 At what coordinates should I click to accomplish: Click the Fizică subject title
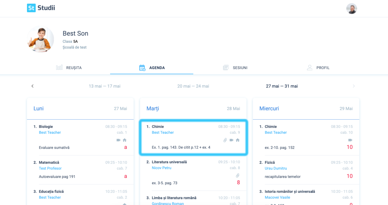pyautogui.click(x=270, y=163)
